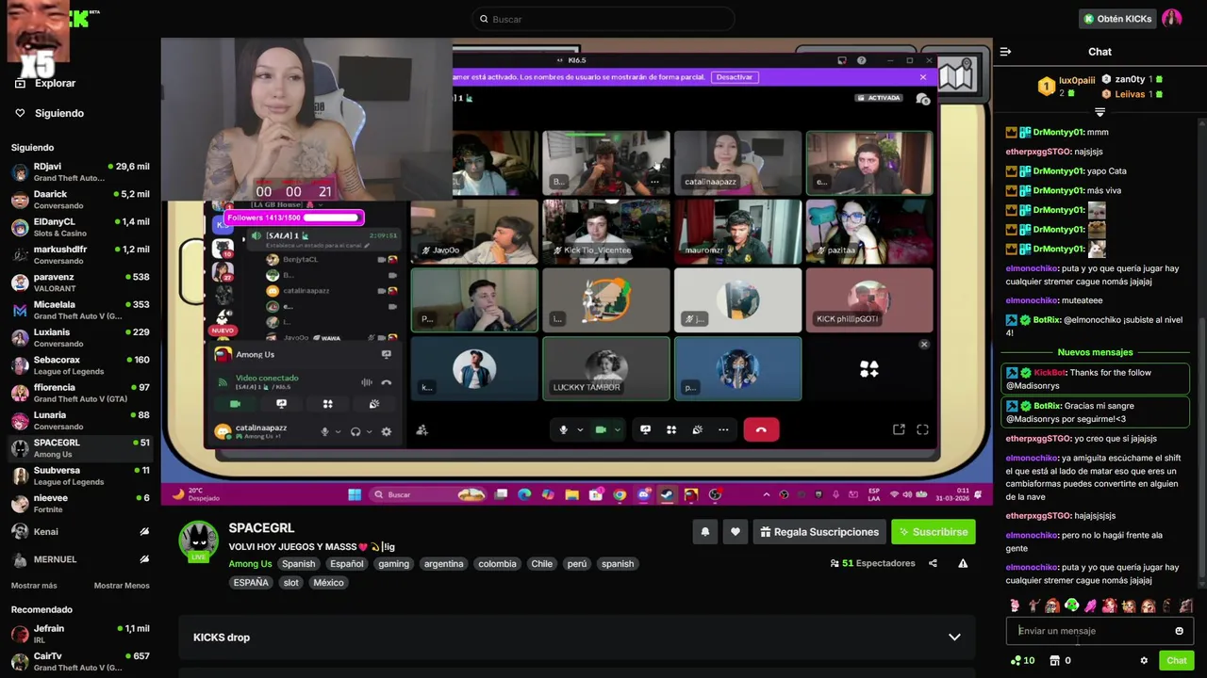
Task: Show hidden tray icons chevron in streamed taskbar
Action: (x=766, y=494)
